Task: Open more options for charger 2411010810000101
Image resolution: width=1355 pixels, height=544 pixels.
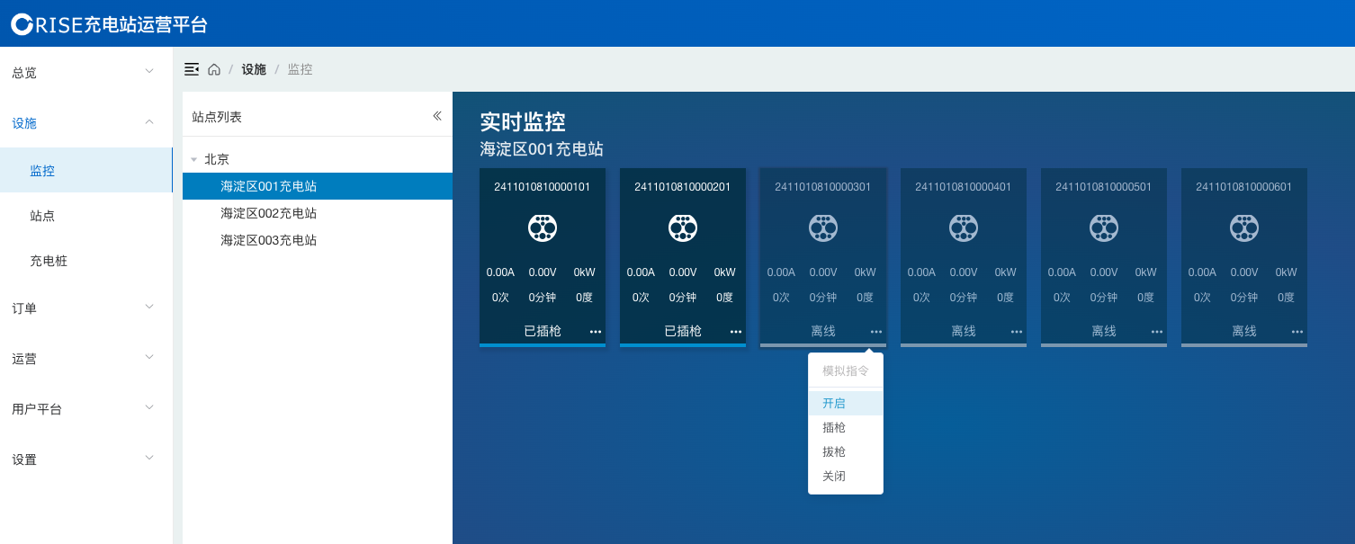Action: click(596, 332)
